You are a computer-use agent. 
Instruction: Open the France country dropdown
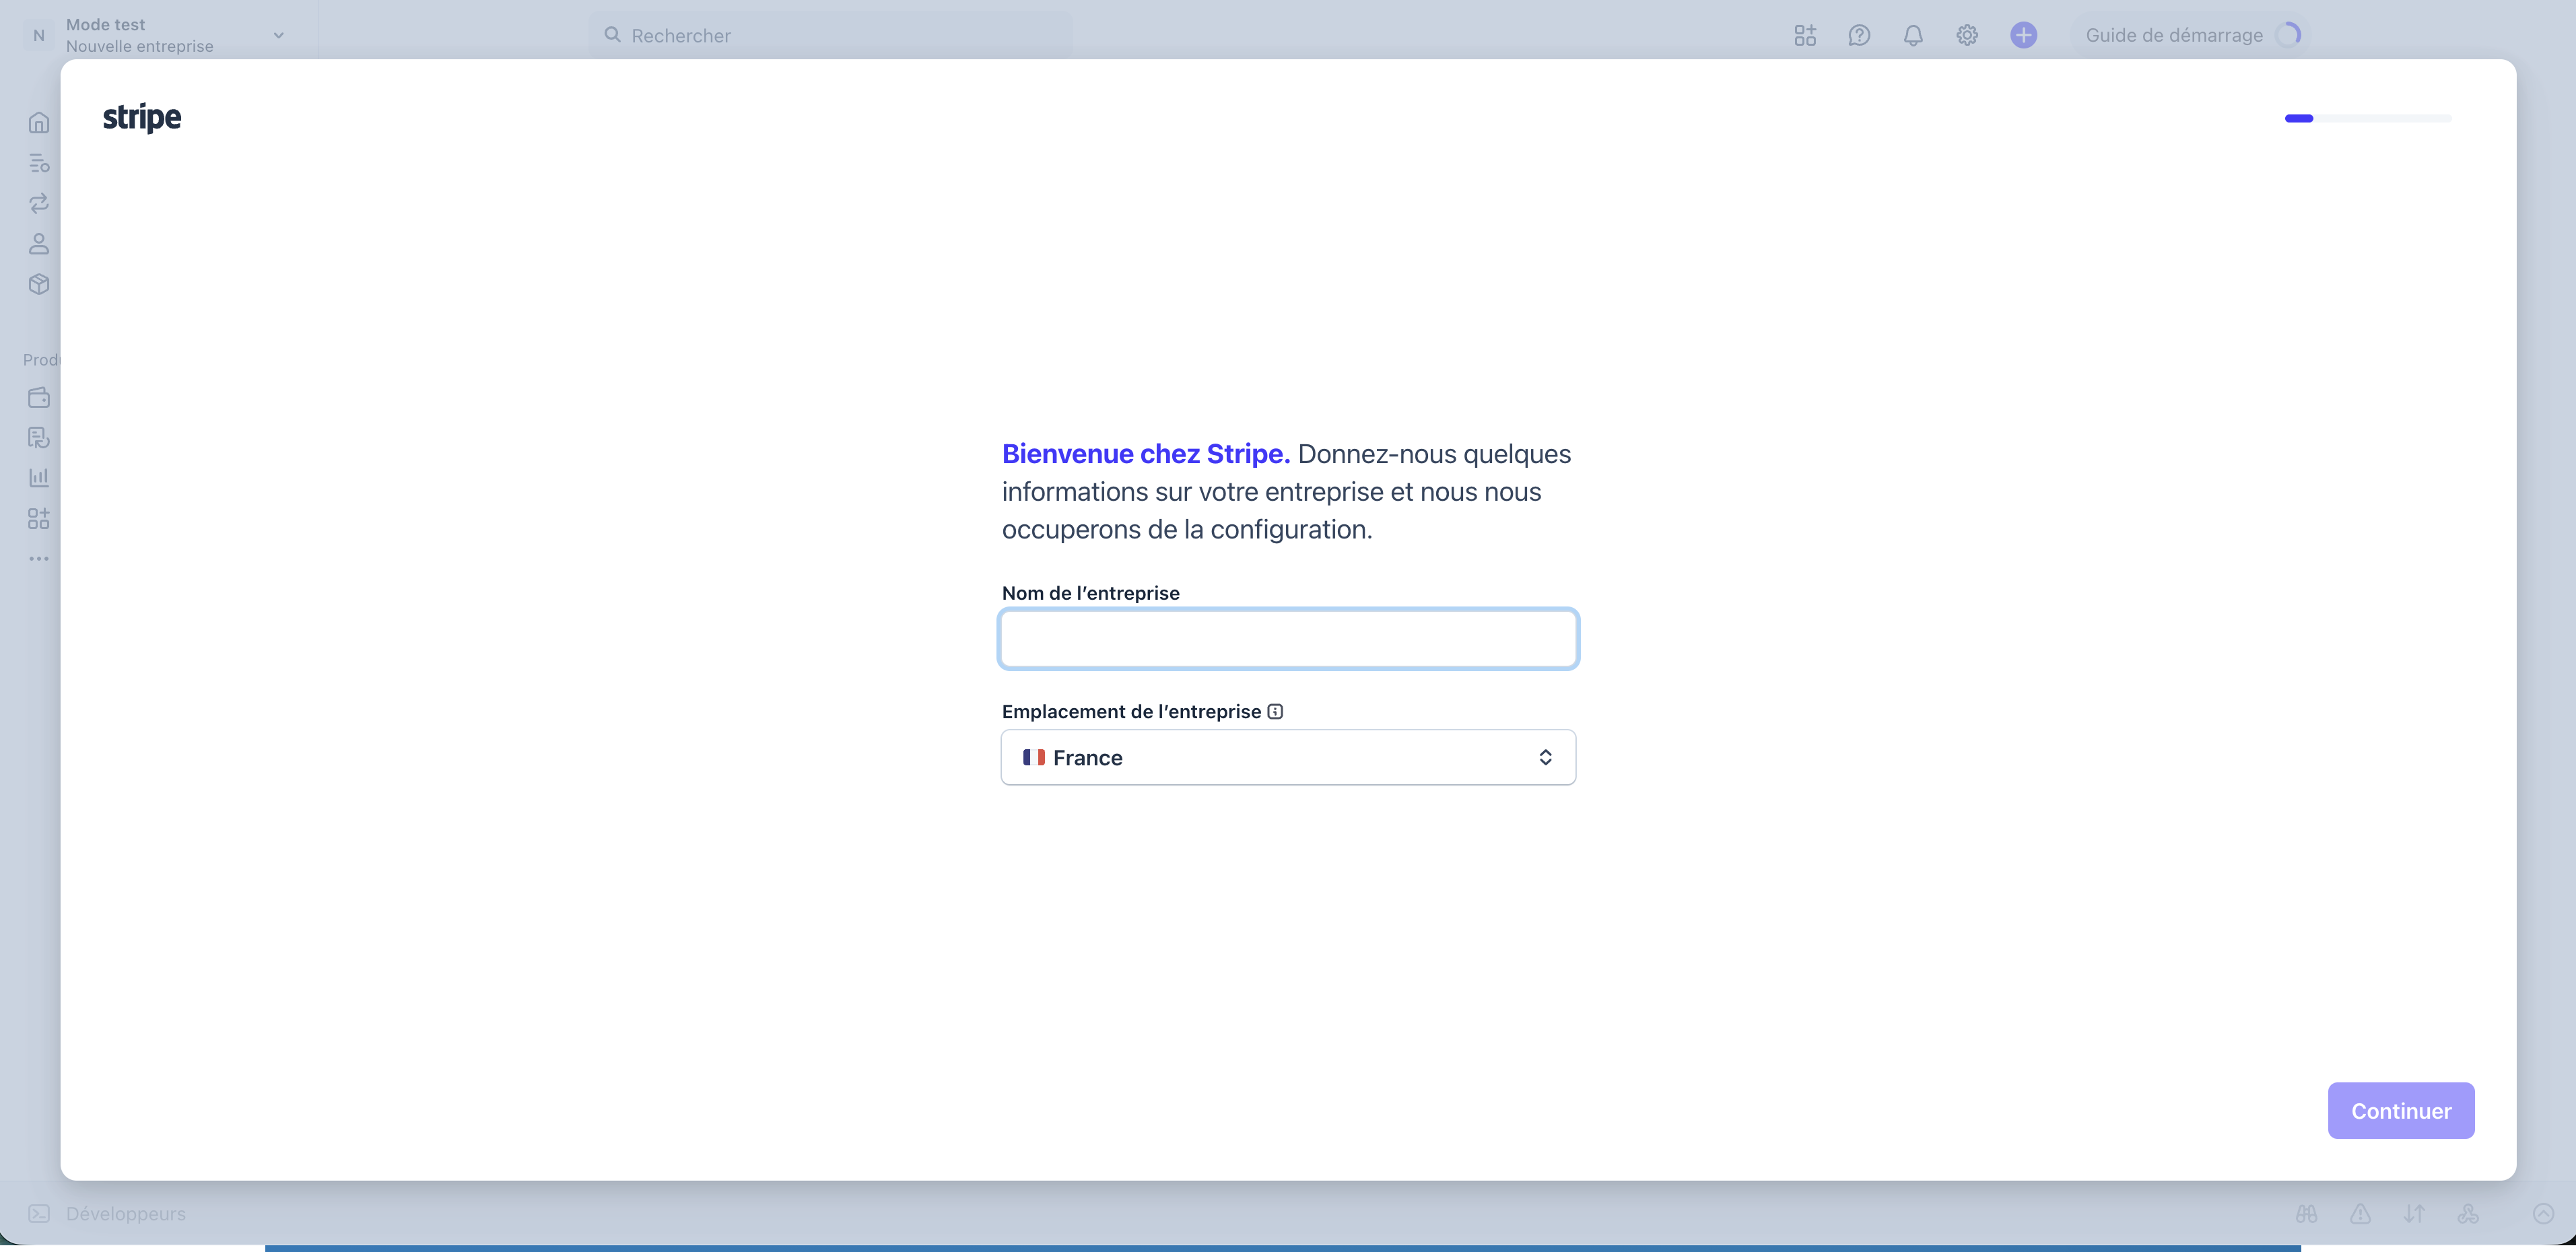pyautogui.click(x=1288, y=757)
